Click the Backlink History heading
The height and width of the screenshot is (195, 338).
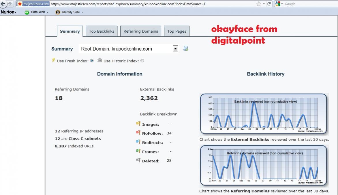(x=266, y=74)
